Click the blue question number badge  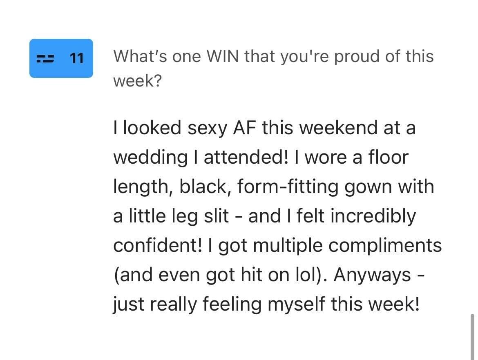coord(61,58)
